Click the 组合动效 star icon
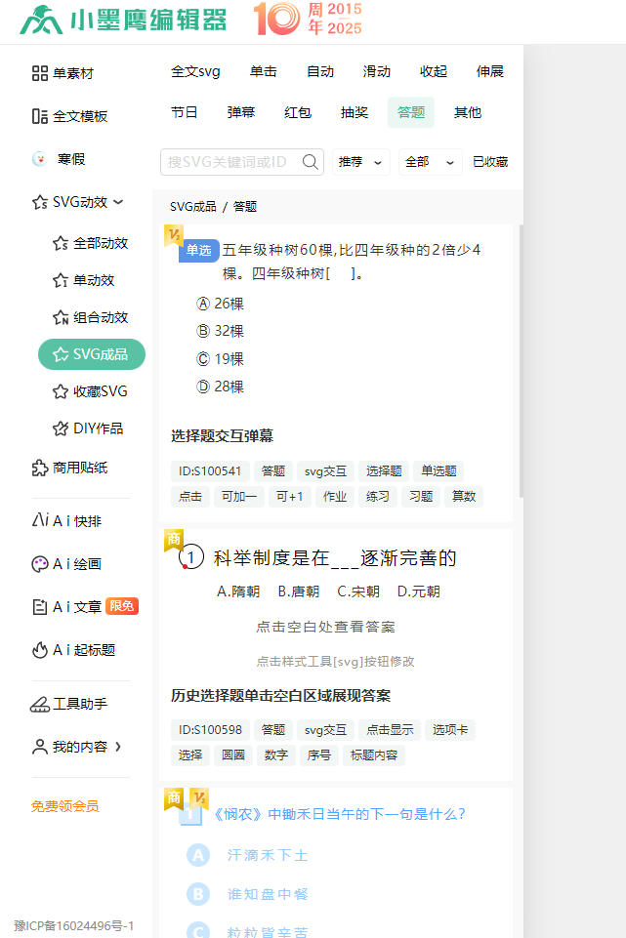Viewport: 626px width, 938px height. coord(61,317)
